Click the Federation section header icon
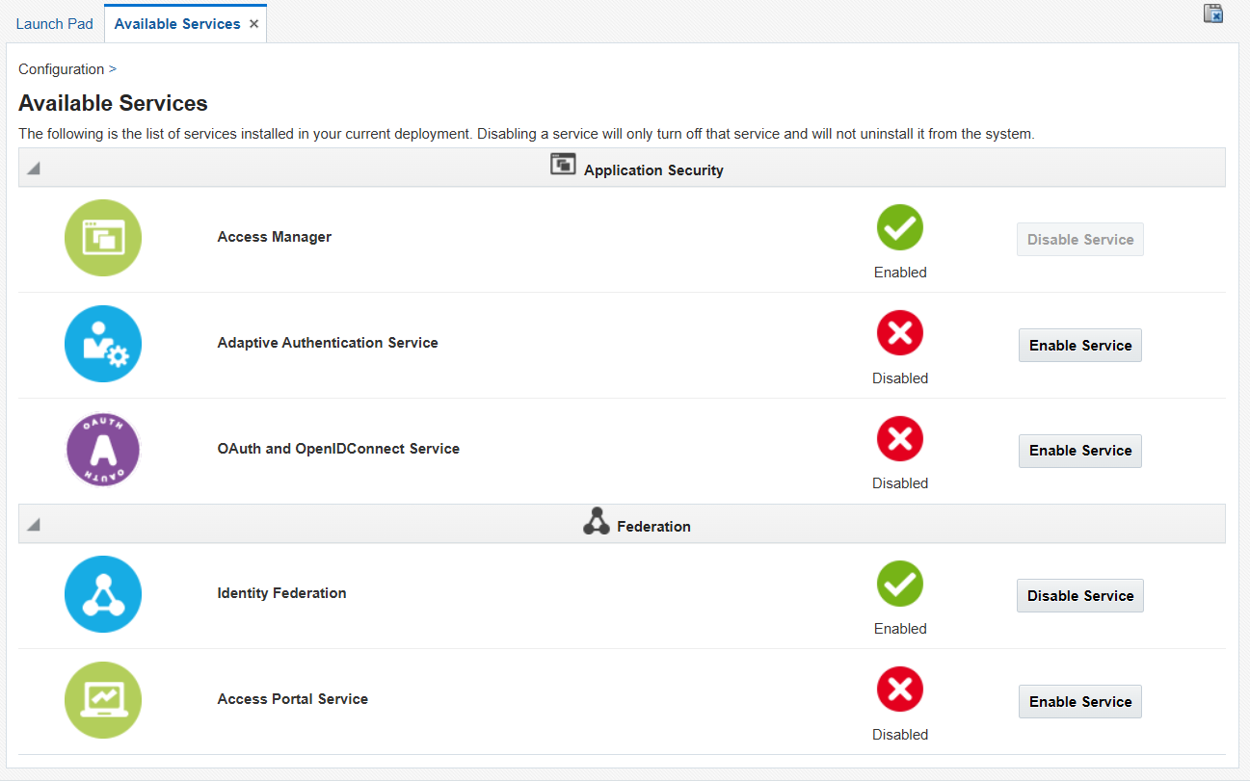The image size is (1250, 781). (597, 522)
